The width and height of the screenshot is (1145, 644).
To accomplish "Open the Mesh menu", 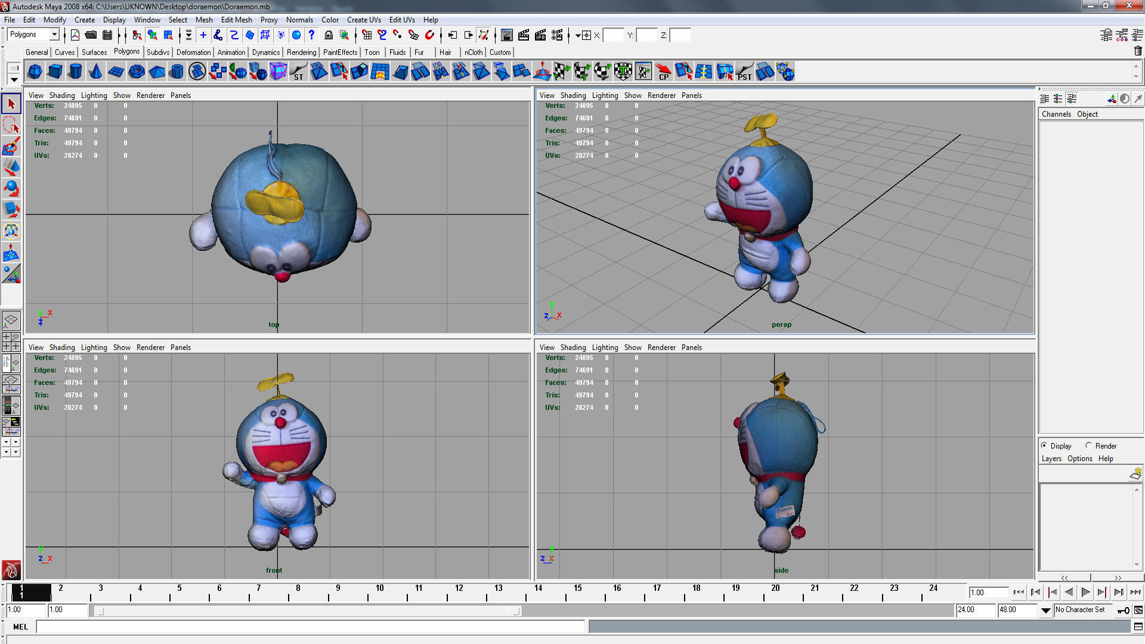I will 204,20.
